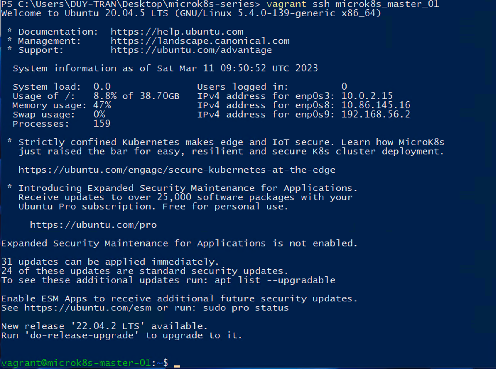Open the ubuntu.com/advantage support link
Image resolution: width=496 pixels, height=369 pixels.
191,50
